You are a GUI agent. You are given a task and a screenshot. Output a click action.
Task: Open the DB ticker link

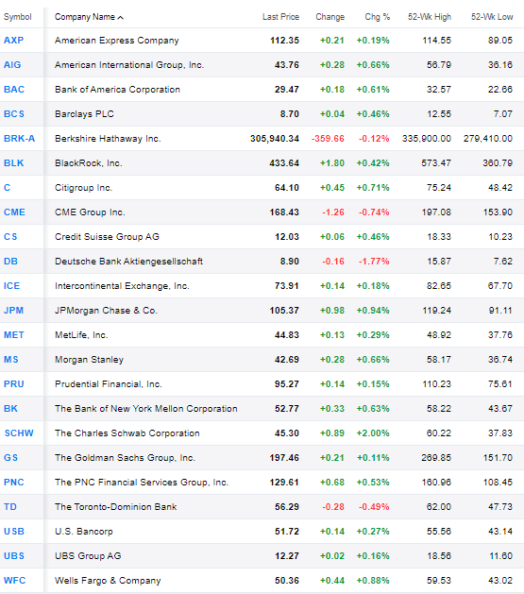pyautogui.click(x=10, y=262)
